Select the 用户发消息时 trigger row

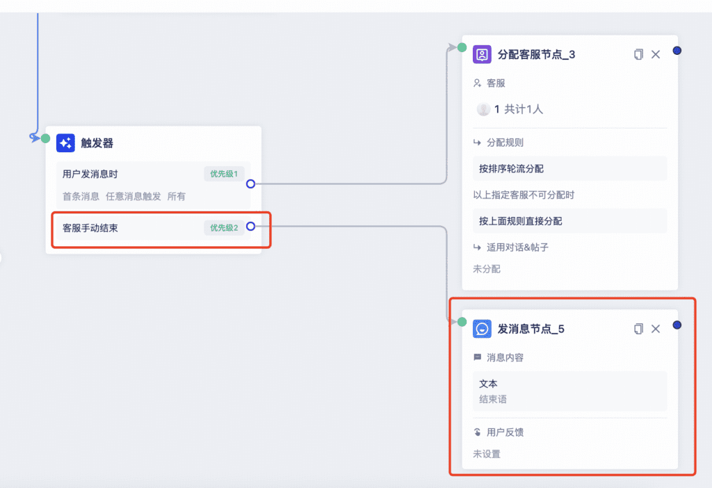pos(154,185)
